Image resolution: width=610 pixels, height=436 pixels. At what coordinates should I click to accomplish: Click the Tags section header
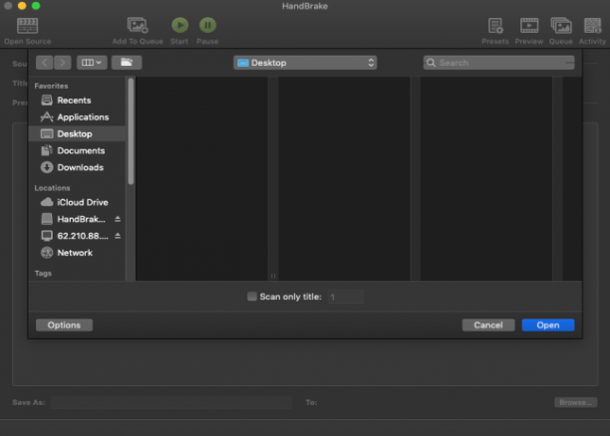tap(43, 274)
